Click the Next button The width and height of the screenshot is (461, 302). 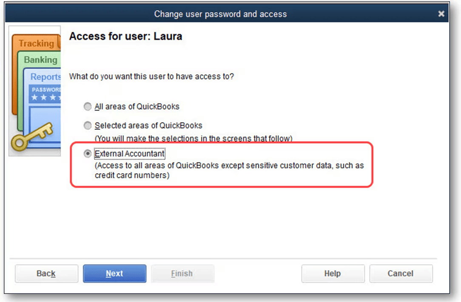tap(114, 274)
